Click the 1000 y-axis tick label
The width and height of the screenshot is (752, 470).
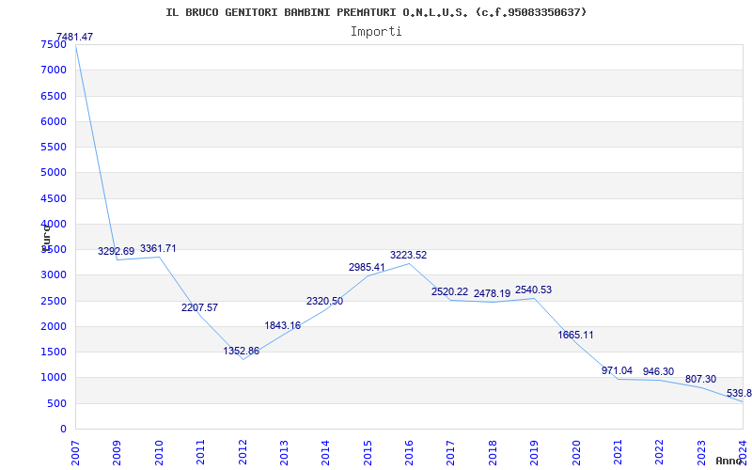(x=54, y=378)
